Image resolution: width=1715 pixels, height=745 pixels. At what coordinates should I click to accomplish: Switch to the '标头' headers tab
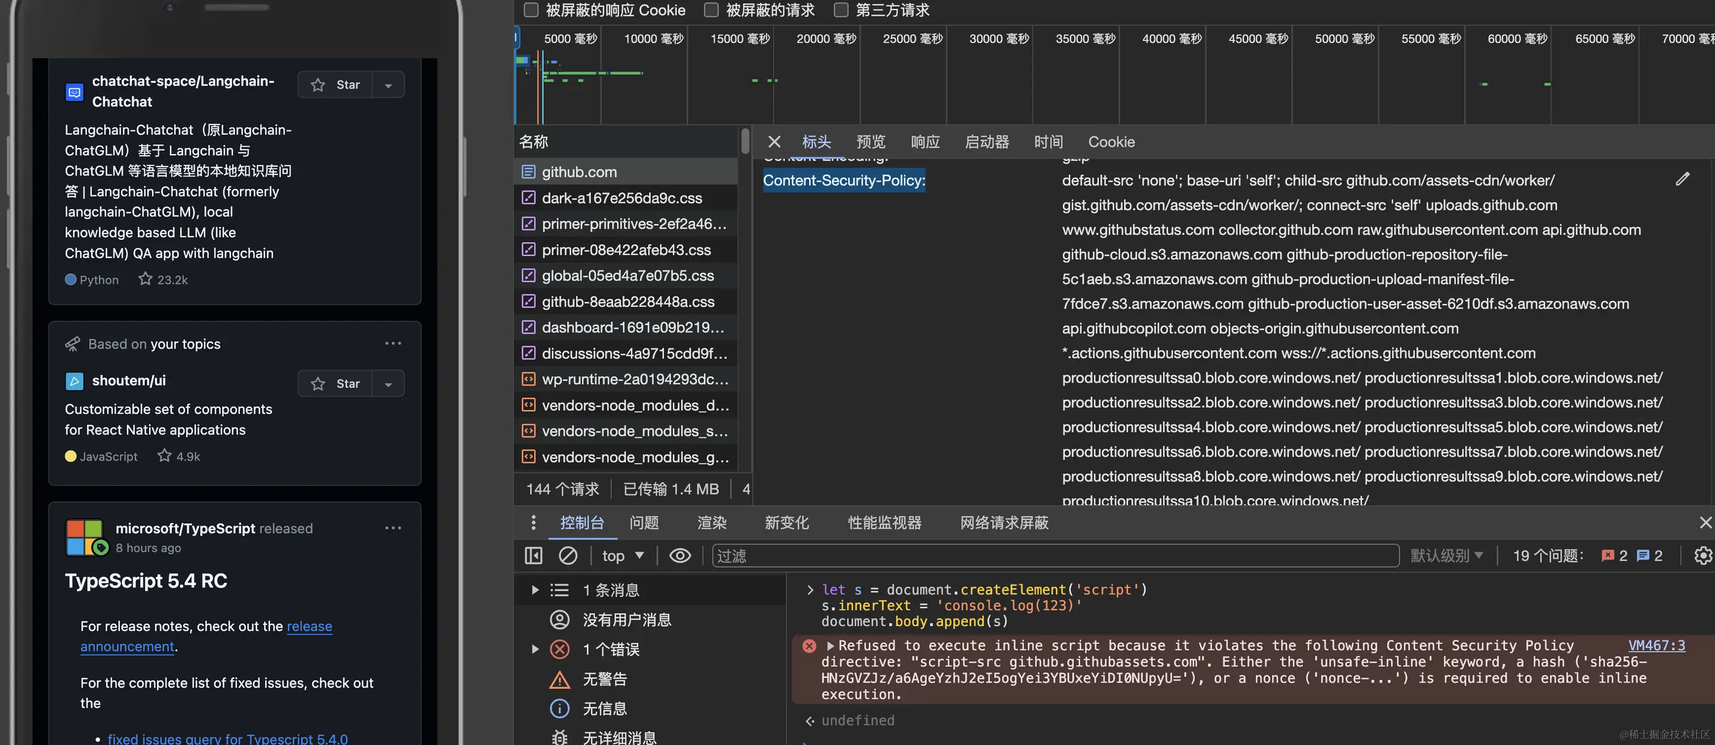(816, 142)
